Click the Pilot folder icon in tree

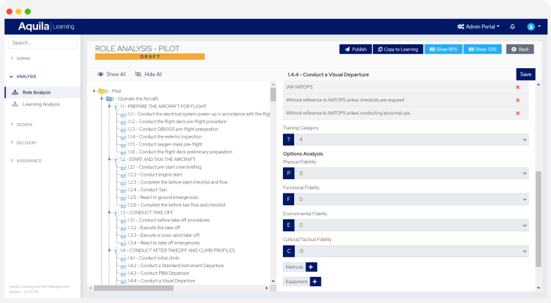pyautogui.click(x=101, y=91)
